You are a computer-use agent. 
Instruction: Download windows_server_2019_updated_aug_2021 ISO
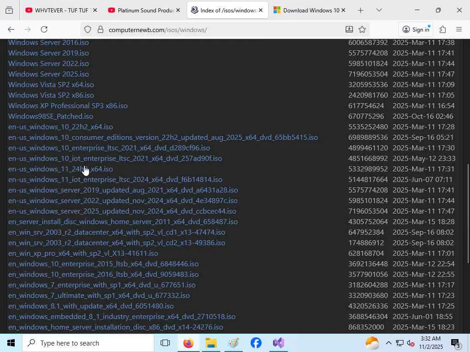[x=123, y=190]
